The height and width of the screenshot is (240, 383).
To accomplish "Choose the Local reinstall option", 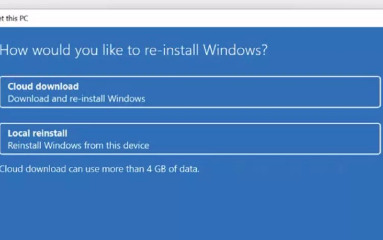I will click(190, 139).
